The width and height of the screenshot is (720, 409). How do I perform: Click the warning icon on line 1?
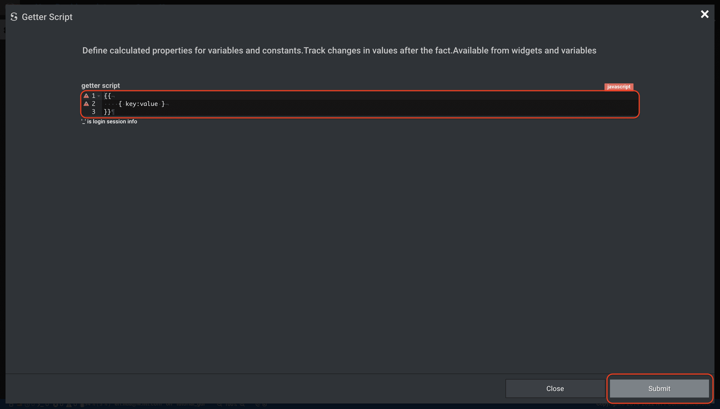point(86,96)
